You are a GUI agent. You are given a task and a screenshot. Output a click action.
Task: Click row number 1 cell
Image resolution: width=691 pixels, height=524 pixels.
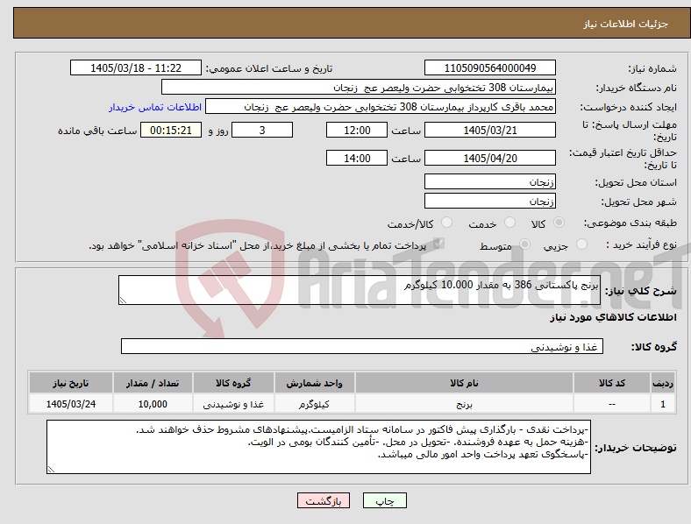tap(663, 404)
